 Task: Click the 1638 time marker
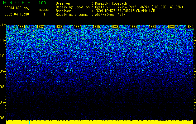point(152,27)
